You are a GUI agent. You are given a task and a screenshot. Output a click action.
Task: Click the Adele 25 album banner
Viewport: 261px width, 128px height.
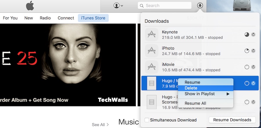[68, 65]
